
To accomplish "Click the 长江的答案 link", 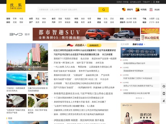I will point(107,54).
